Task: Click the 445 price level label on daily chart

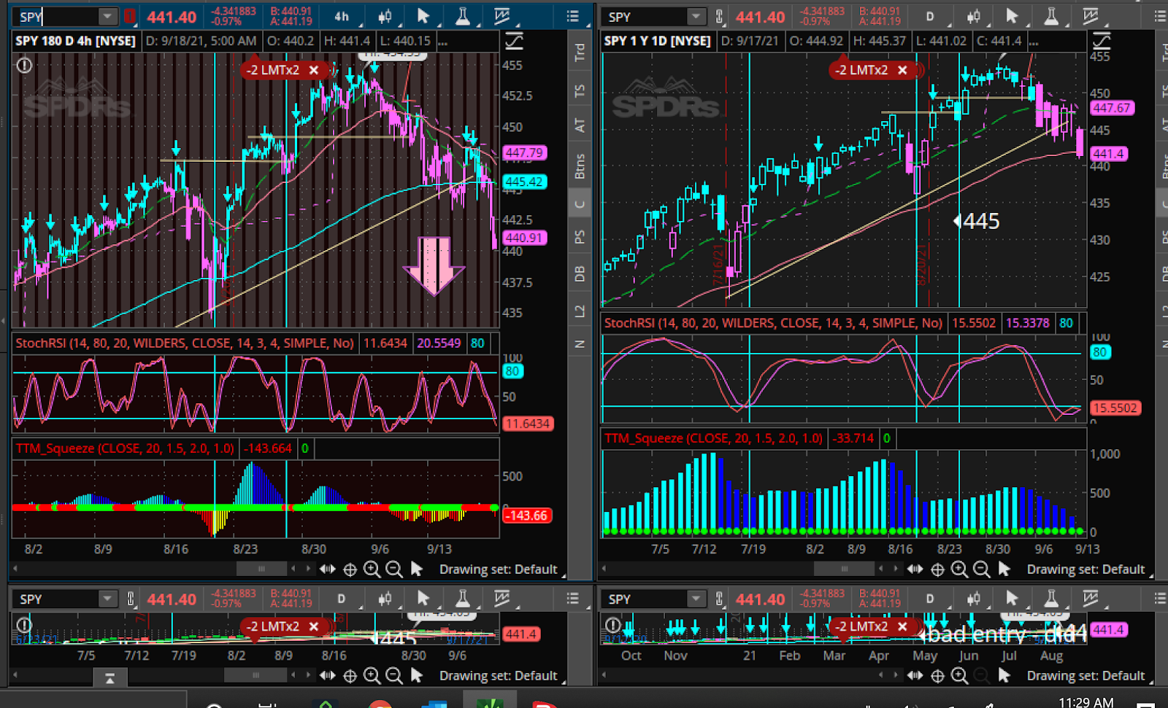Action: pyautogui.click(x=977, y=222)
